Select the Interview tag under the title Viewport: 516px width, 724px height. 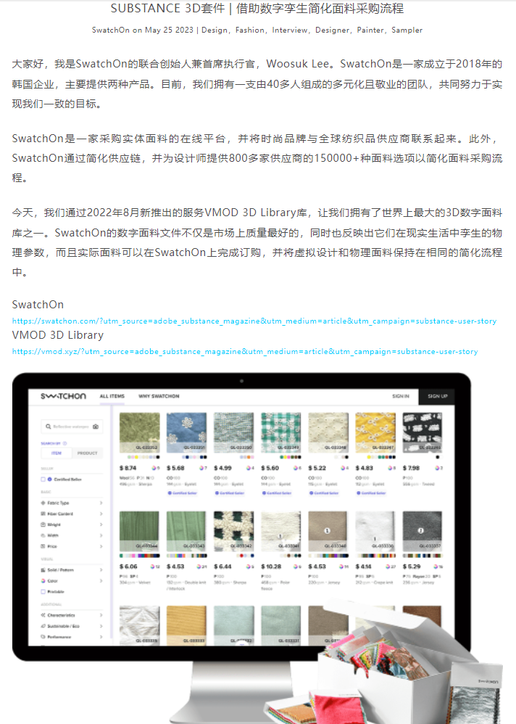tap(290, 30)
